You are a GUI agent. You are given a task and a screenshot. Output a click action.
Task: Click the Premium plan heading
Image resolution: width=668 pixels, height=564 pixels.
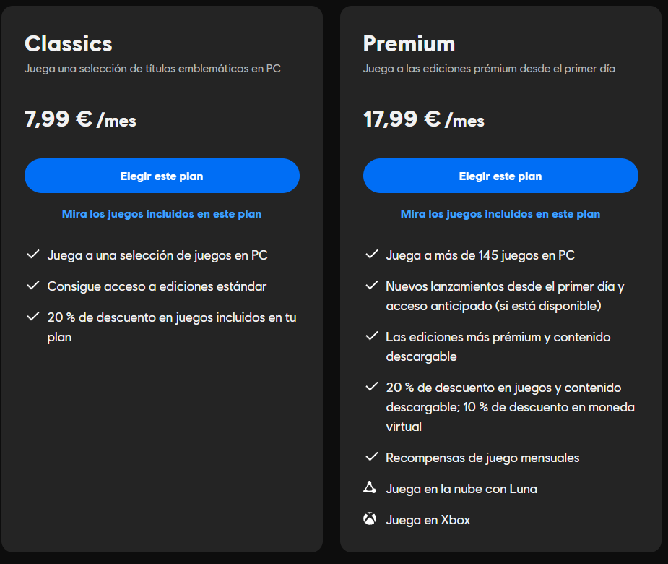coord(409,43)
